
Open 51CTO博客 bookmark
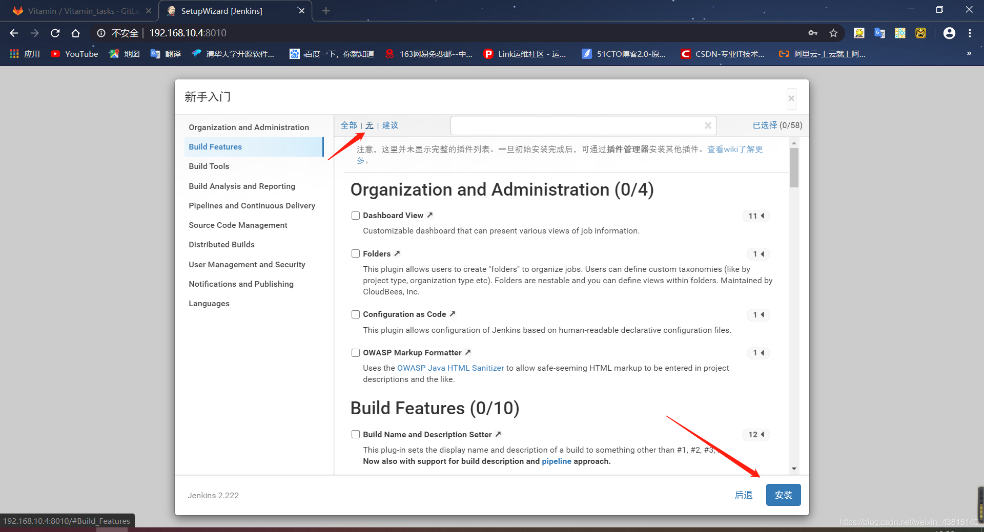click(624, 54)
